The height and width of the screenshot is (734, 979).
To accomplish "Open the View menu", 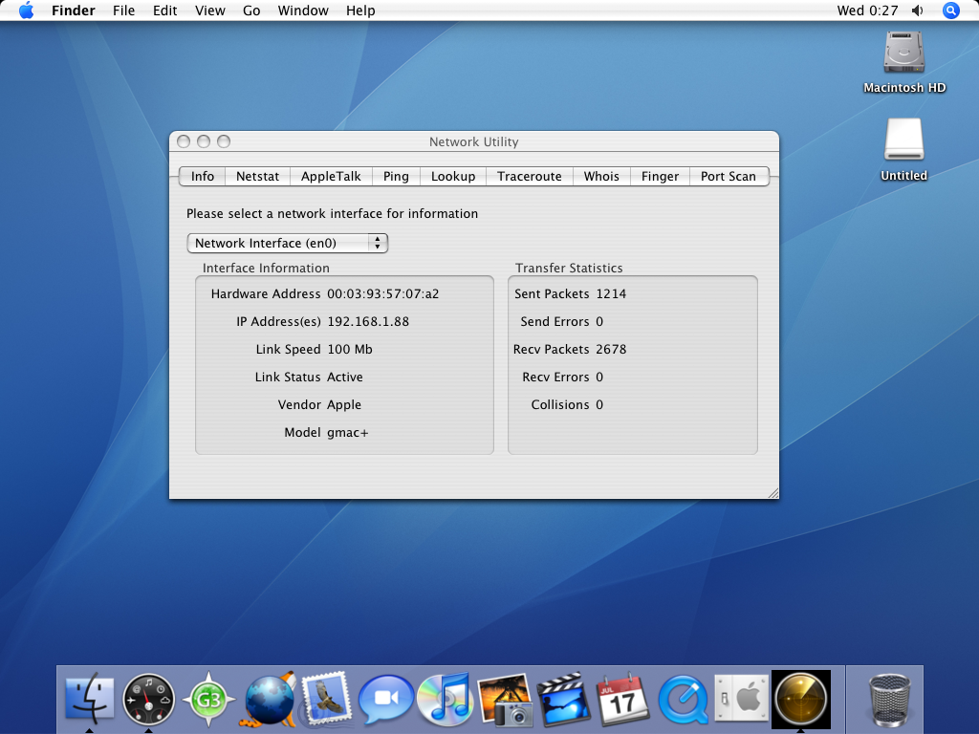I will pos(209,11).
